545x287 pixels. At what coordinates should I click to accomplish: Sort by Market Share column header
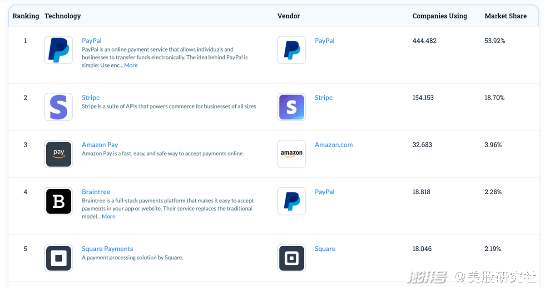click(x=505, y=16)
